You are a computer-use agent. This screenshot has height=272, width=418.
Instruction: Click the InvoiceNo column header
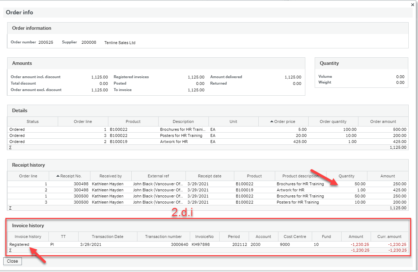point(204,237)
